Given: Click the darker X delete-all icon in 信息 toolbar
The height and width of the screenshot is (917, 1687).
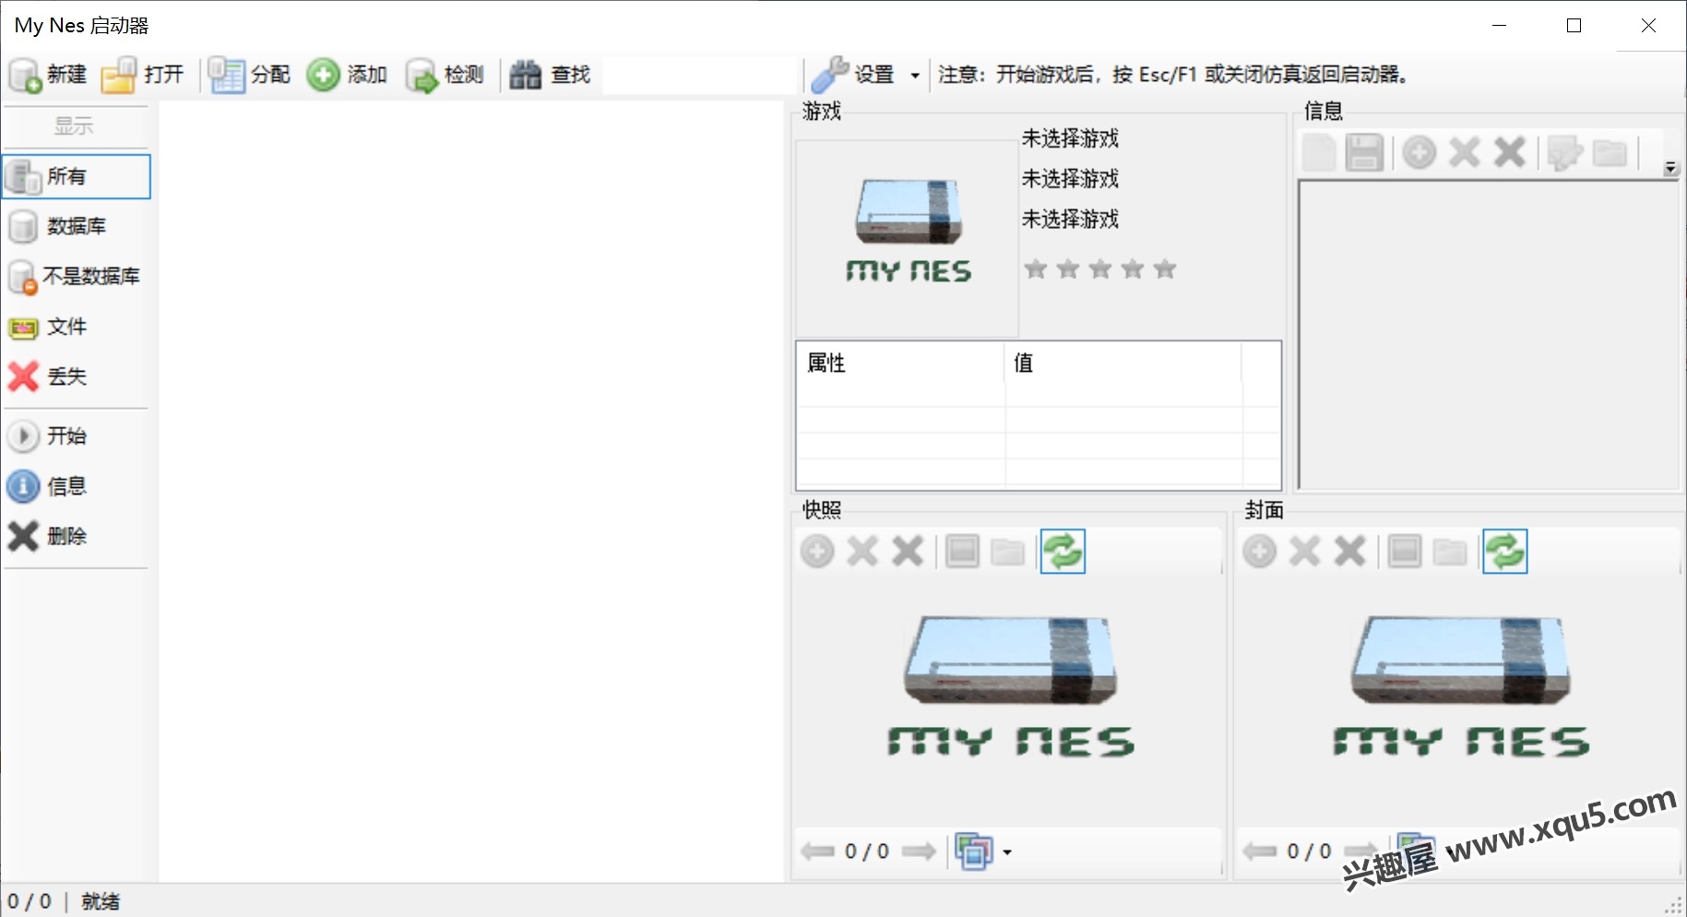Looking at the screenshot, I should point(1510,152).
